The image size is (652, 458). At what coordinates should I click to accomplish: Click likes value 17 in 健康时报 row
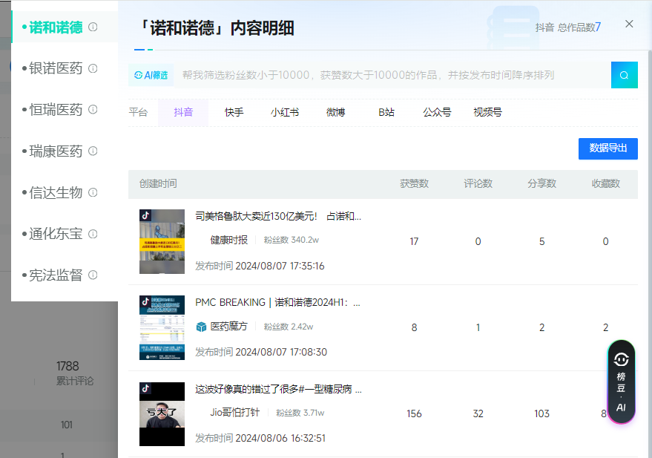[x=414, y=241]
